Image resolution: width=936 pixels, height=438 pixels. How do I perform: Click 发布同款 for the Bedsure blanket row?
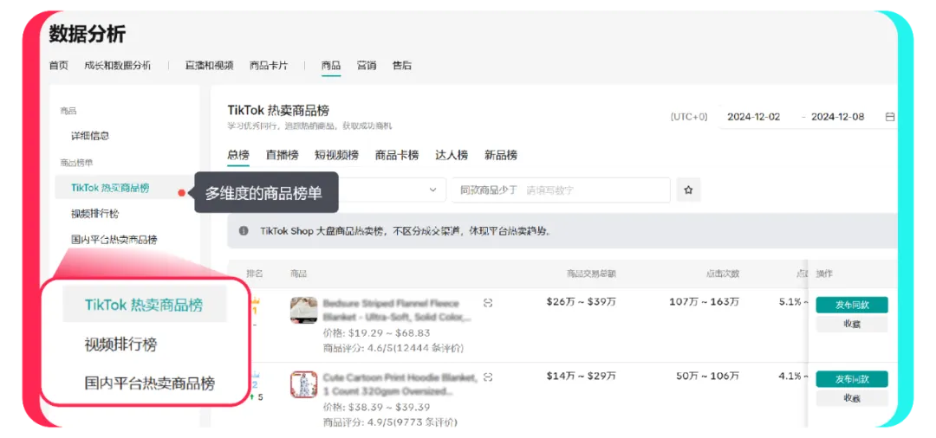(852, 305)
